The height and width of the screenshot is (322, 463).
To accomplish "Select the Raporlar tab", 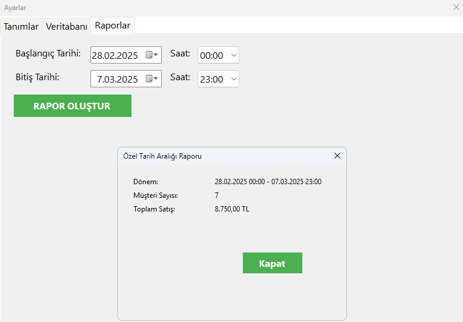I will (112, 26).
